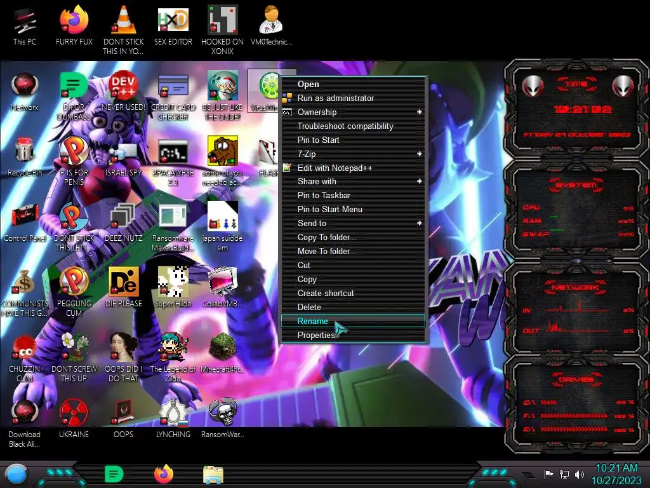
Task: Select the Dev C++ NEVER USED icon
Action: pyautogui.click(x=123, y=91)
